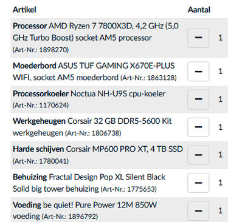
Task: Decrease quantity of Corsair MP600 PRO XT SSD
Action: (x=198, y=155)
